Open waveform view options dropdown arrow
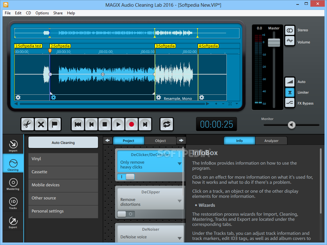 (237, 104)
